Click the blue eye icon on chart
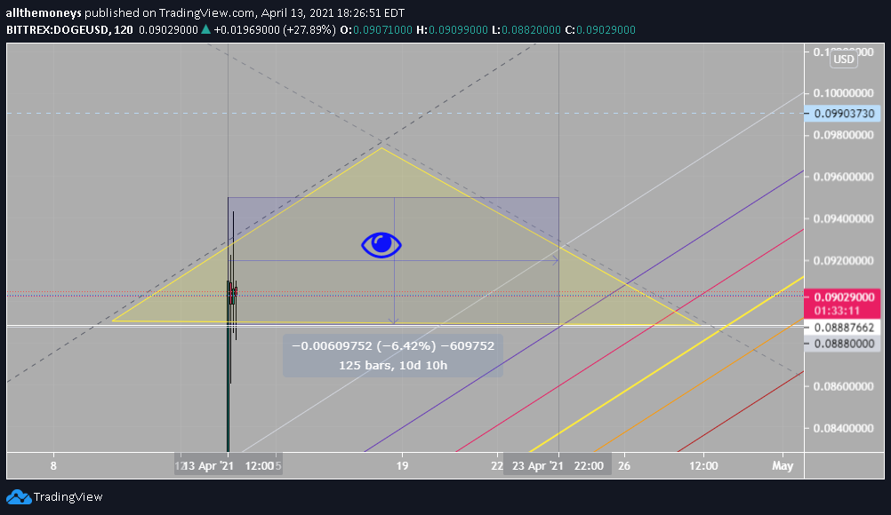Viewport: 891px width, 515px height. pyautogui.click(x=381, y=245)
